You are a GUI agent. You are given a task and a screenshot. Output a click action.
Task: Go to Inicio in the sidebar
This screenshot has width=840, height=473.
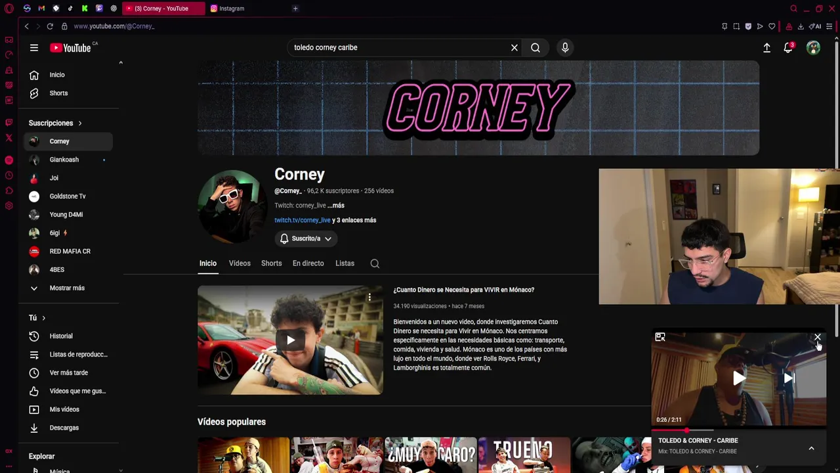coord(68,75)
